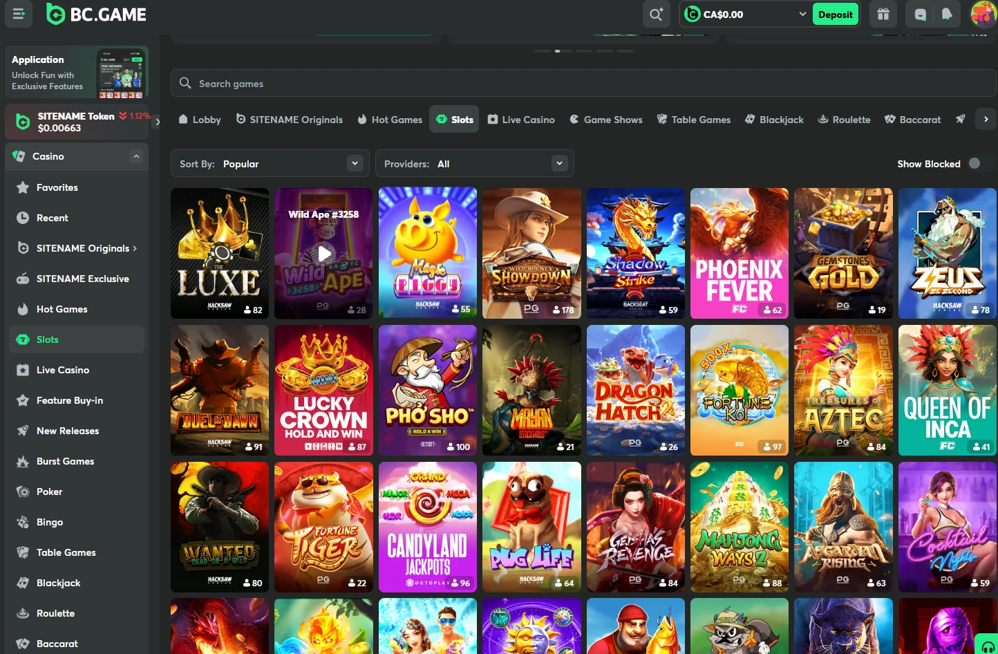998x654 pixels.
Task: Click the SITENAME Token balance link
Action: pos(76,122)
